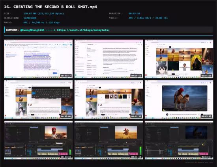The width and height of the screenshot is (217, 167).
Task: Click the T-pose character image in the 00:01:26 frame
Action: point(185,66)
